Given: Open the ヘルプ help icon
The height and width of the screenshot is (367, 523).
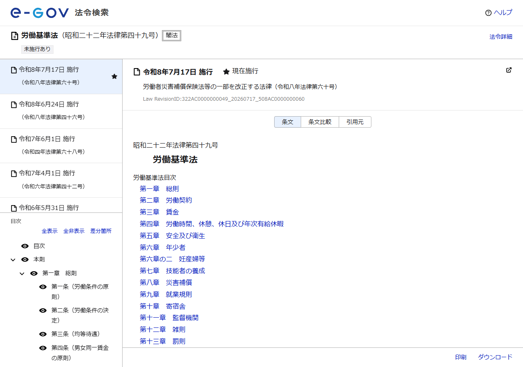Looking at the screenshot, I should tap(488, 13).
